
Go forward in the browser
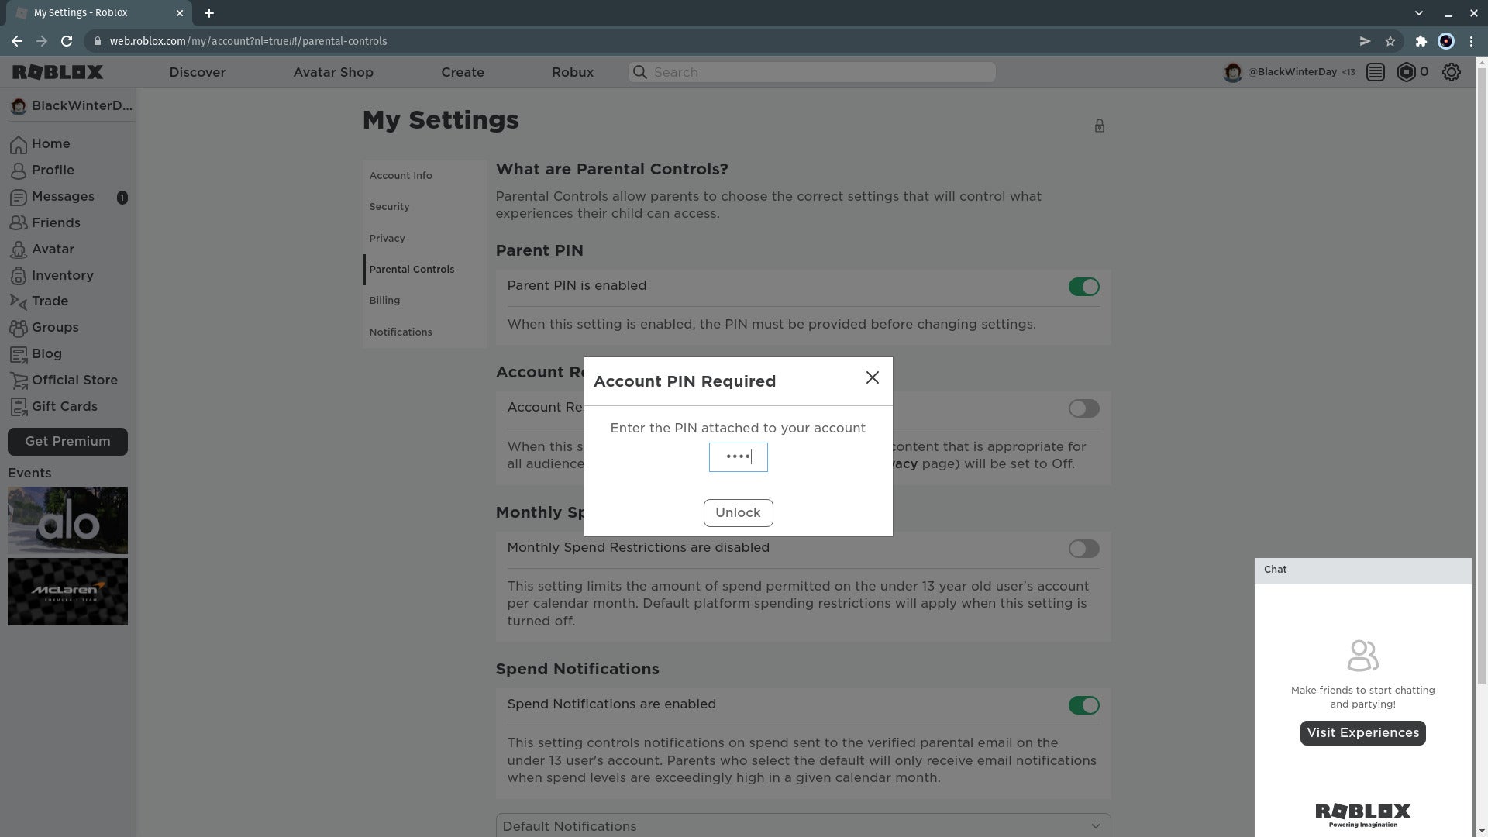click(42, 41)
